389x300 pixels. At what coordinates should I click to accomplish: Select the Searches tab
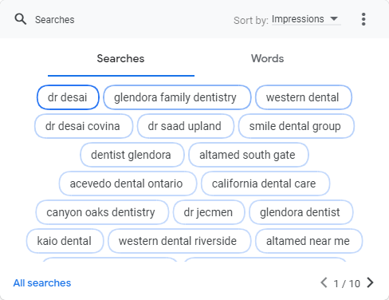coord(121,58)
